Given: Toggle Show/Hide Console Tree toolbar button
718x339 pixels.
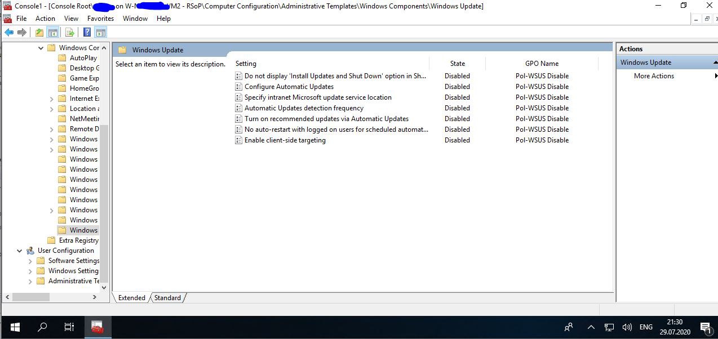Looking at the screenshot, I should coord(52,32).
